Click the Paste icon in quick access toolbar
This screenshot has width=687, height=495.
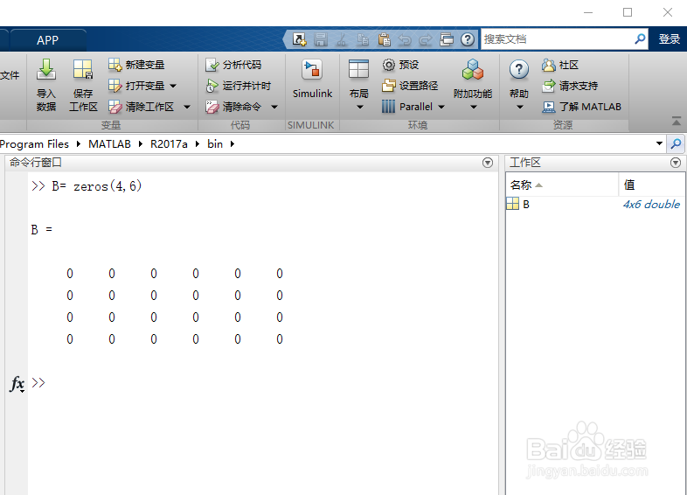pyautogui.click(x=385, y=39)
